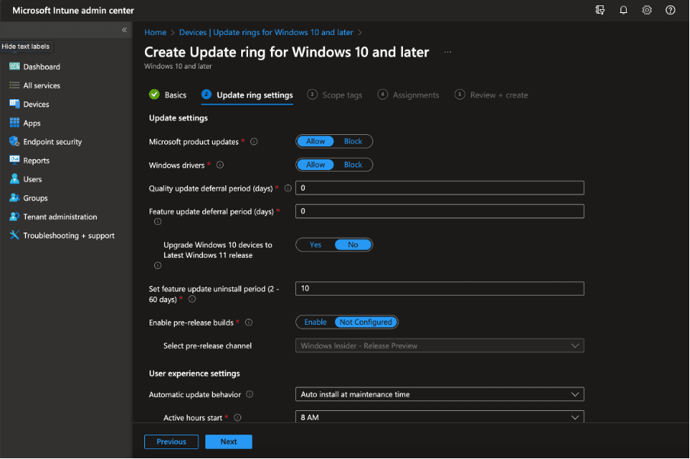Edit the quality update deferral period field
Screen dimensions: 690x459
(x=440, y=188)
